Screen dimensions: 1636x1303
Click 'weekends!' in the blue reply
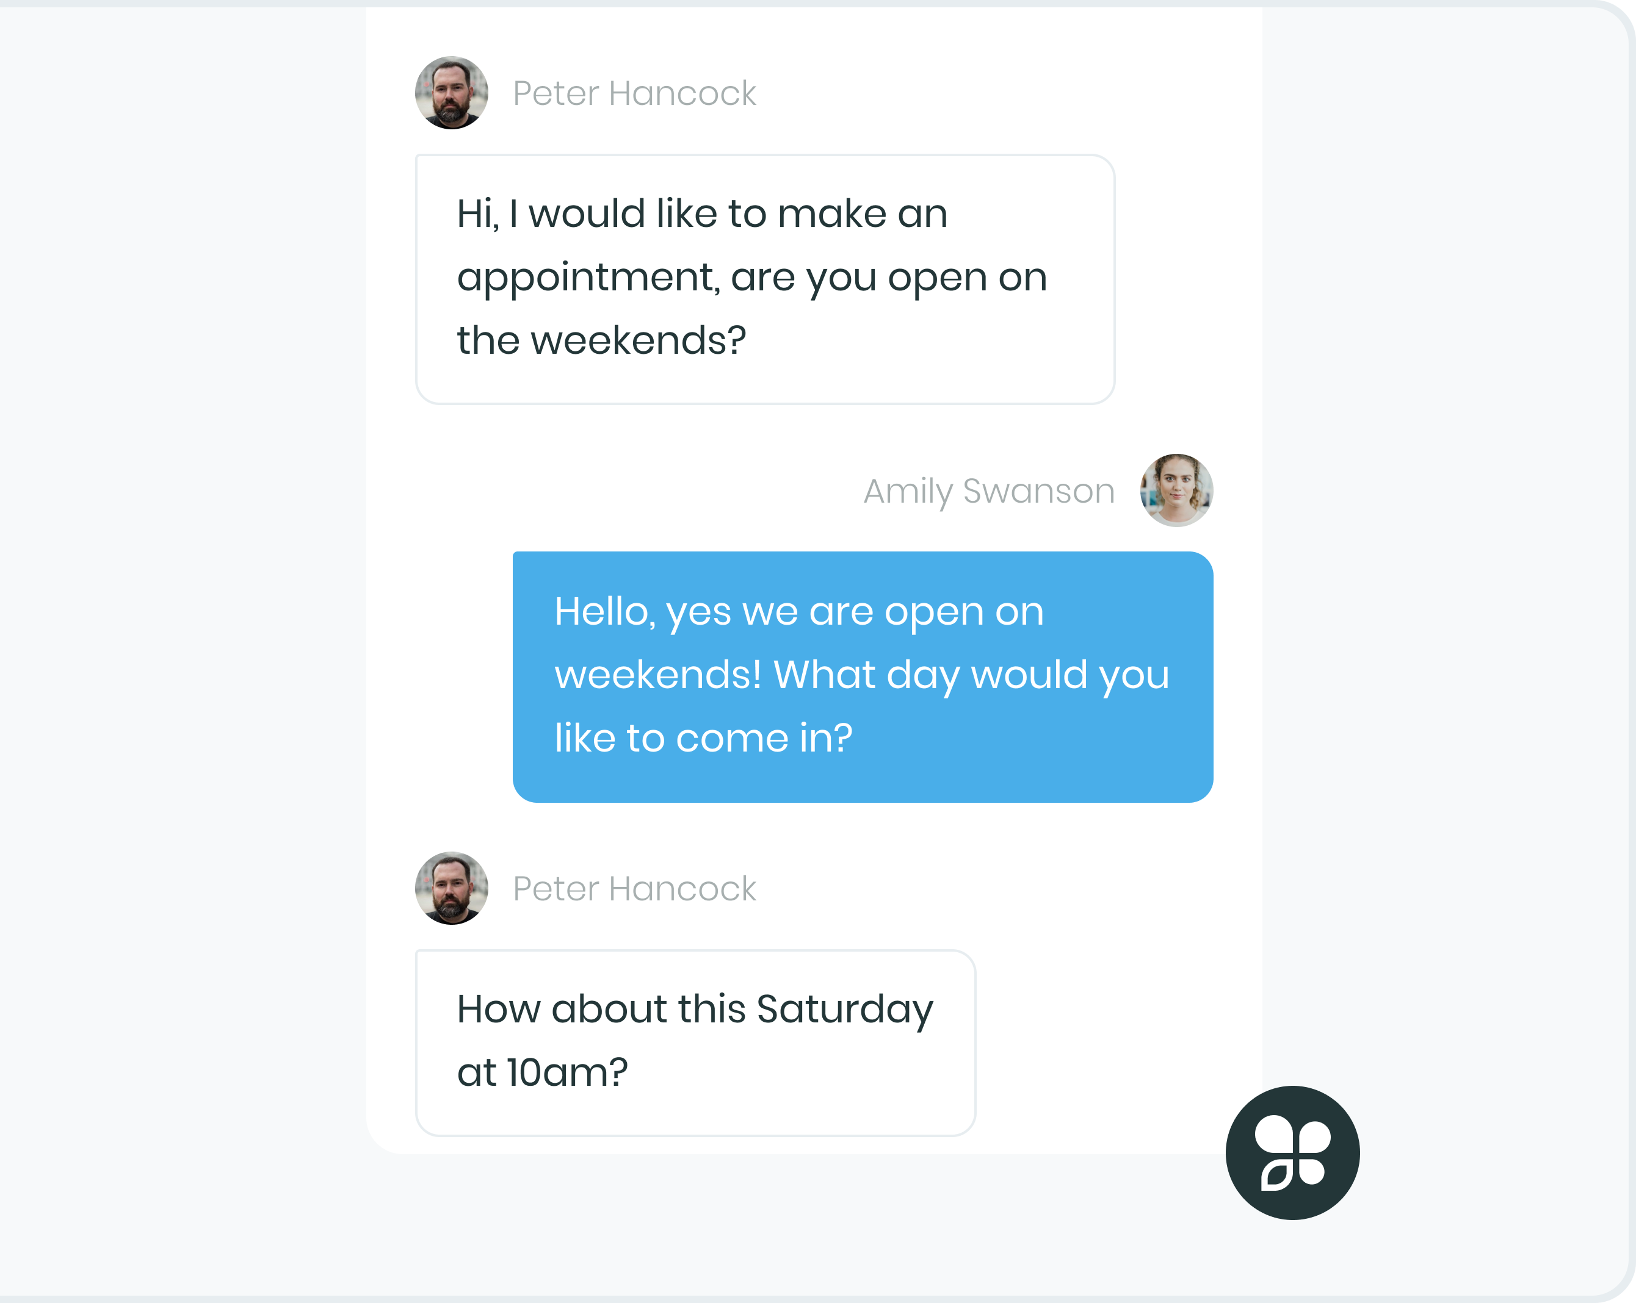658,674
